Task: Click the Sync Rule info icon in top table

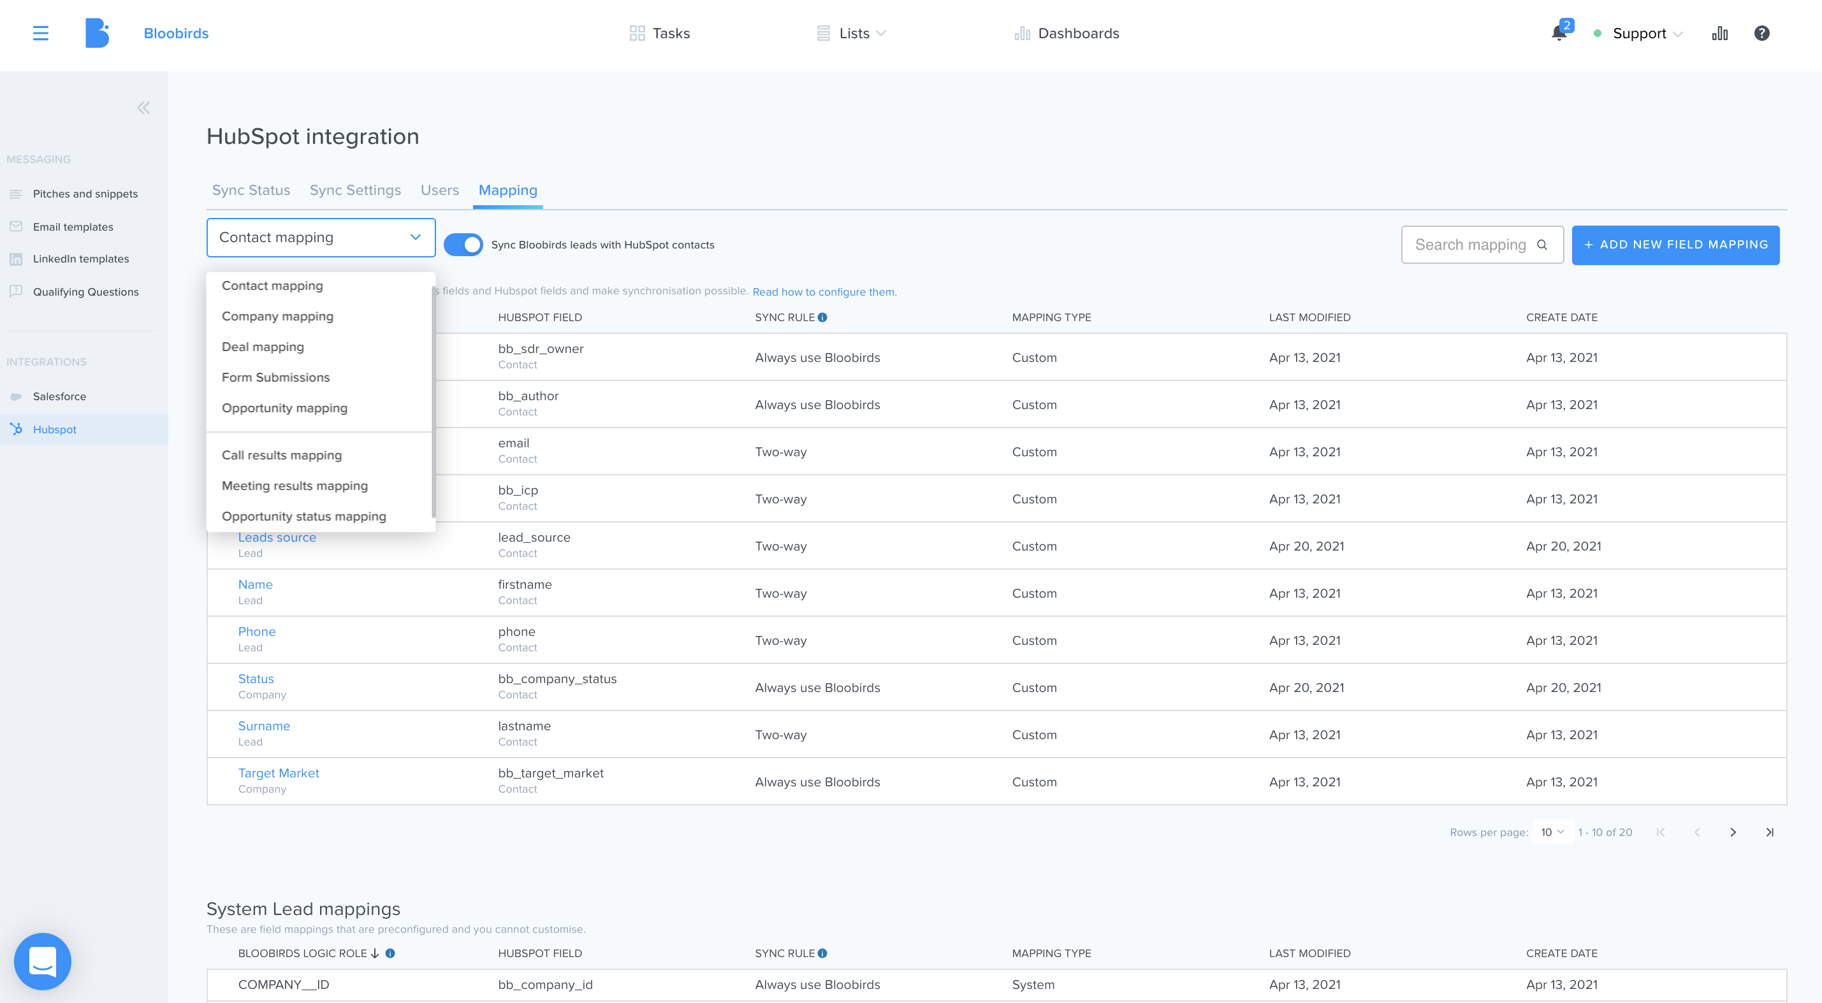Action: click(822, 317)
